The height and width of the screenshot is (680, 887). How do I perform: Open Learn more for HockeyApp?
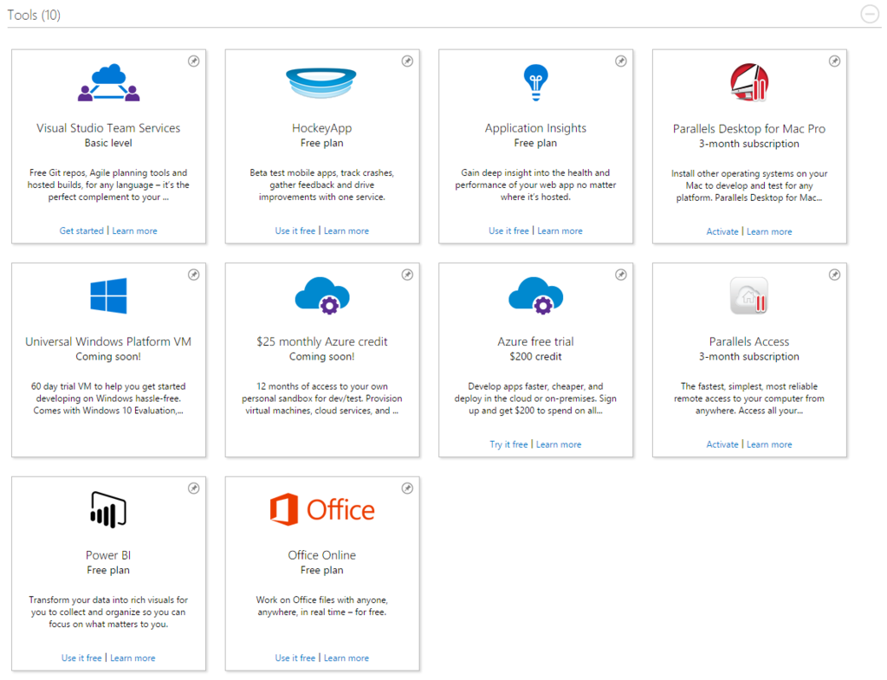click(346, 230)
